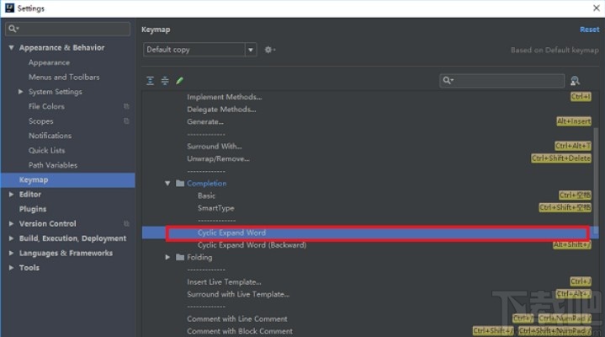The image size is (605, 337).
Task: Open the Default copy keymap dropdown
Action: pos(251,50)
